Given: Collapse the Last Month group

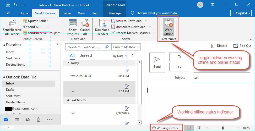Looking at the screenshot, I should point(68,100).
